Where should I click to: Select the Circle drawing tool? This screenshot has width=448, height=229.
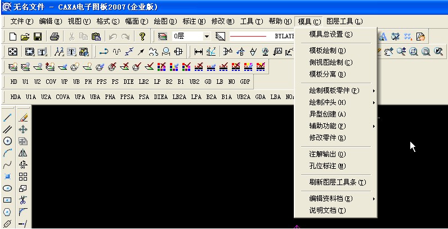[x=7, y=141]
